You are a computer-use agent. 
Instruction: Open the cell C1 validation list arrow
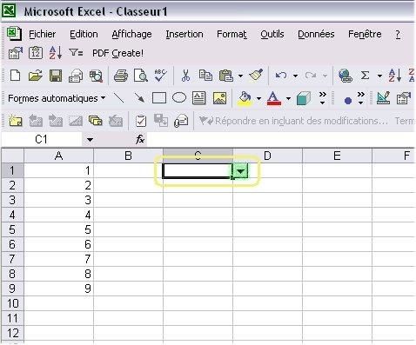pyautogui.click(x=240, y=171)
